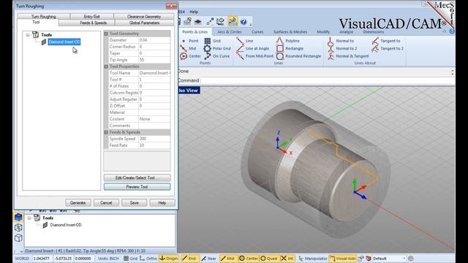The image size is (468, 263).
Task: Click the Spindle Speed value 300
Action: 154,139
